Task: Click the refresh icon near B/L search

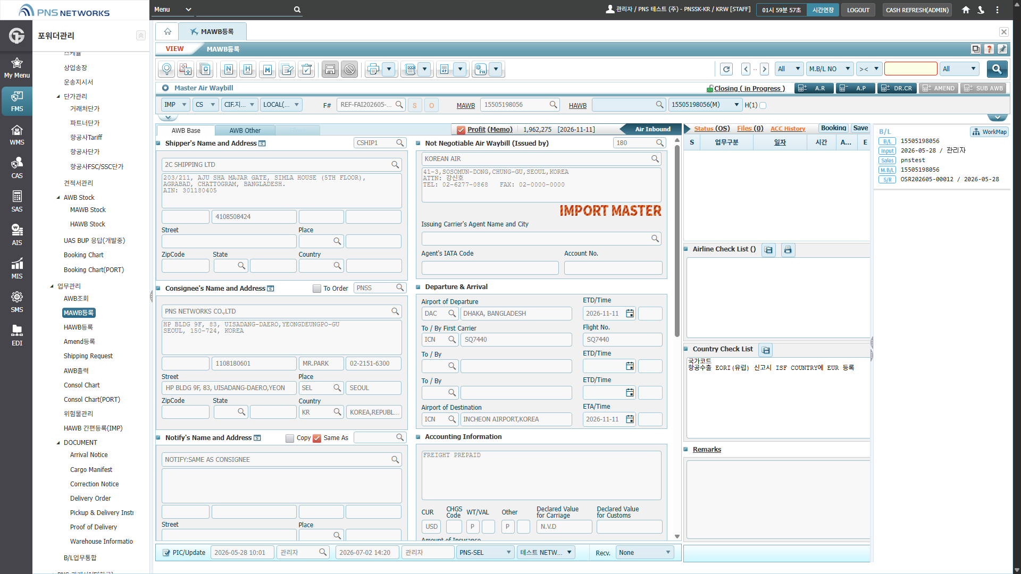Action: click(726, 69)
